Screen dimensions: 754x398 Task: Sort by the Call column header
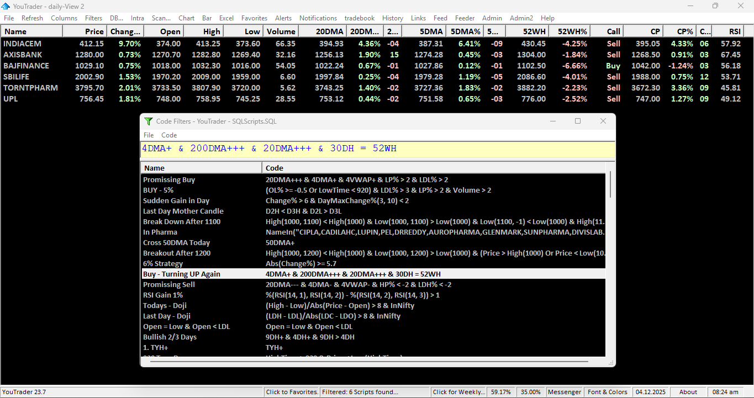click(x=607, y=31)
